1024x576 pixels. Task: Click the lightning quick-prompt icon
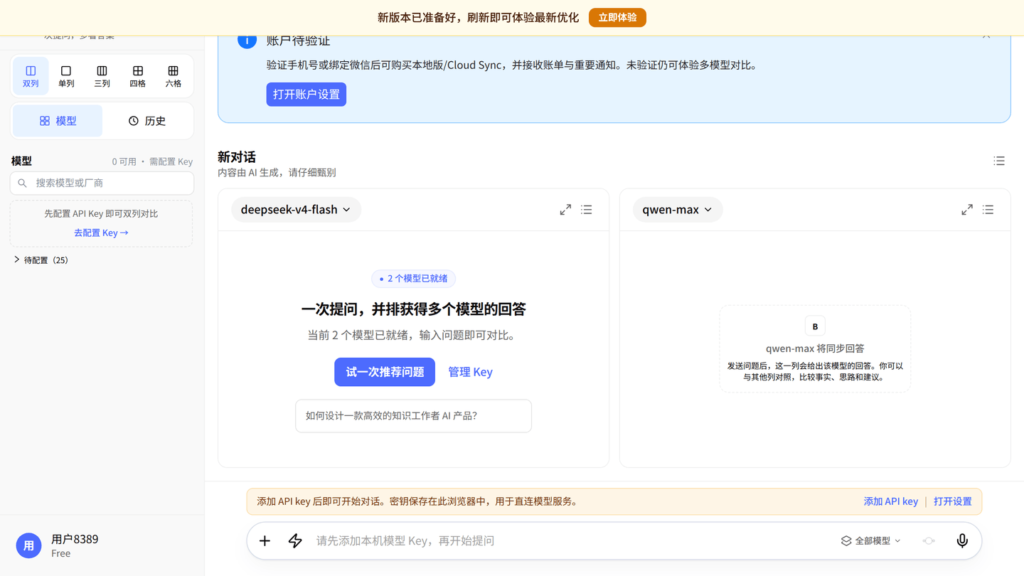point(295,541)
